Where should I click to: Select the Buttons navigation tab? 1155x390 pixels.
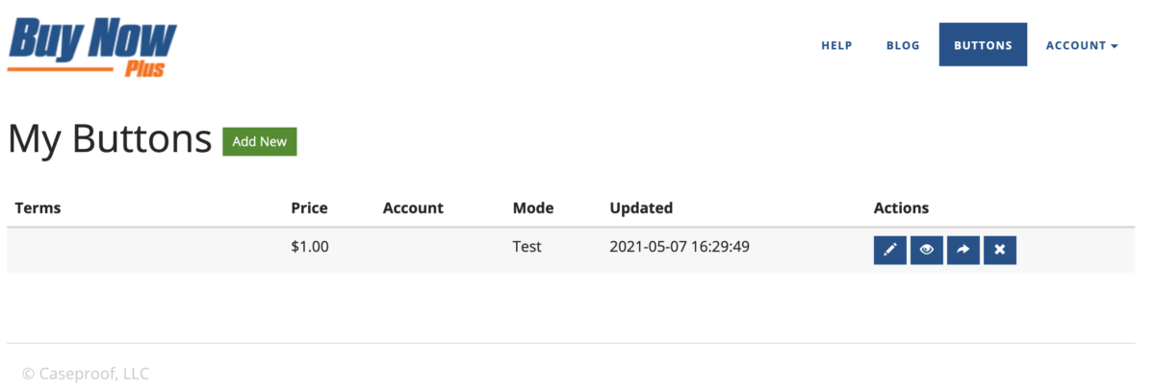[983, 45]
